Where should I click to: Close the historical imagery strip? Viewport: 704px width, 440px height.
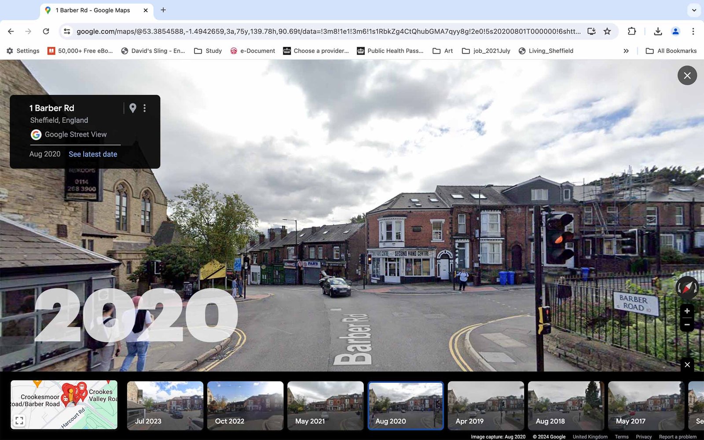coord(687,365)
